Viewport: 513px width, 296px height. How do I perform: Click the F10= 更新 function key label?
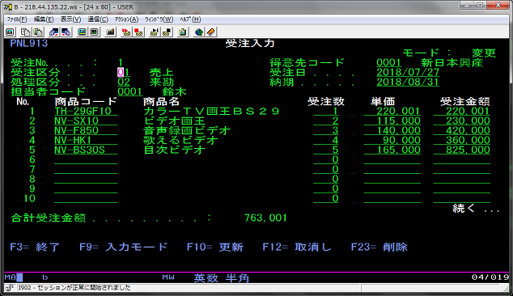[215, 247]
